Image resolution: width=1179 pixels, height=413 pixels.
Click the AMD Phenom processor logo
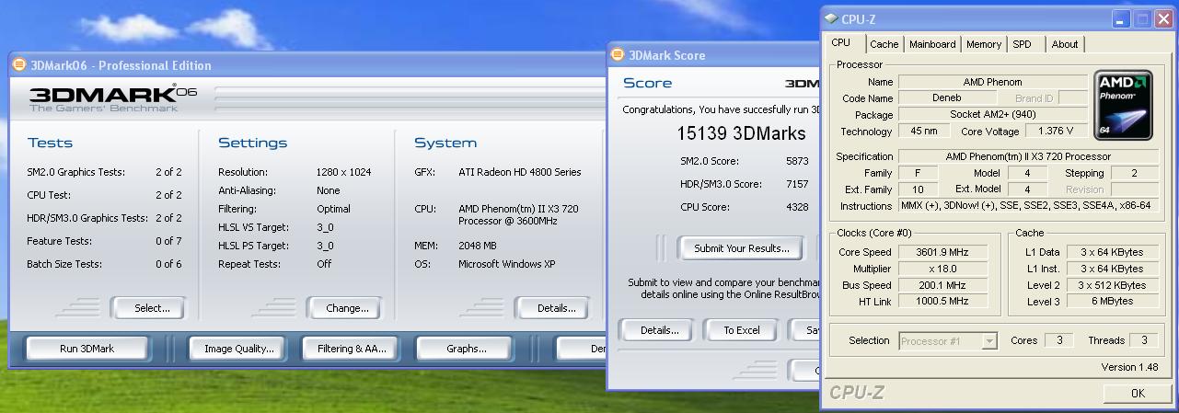pyautogui.click(x=1124, y=107)
